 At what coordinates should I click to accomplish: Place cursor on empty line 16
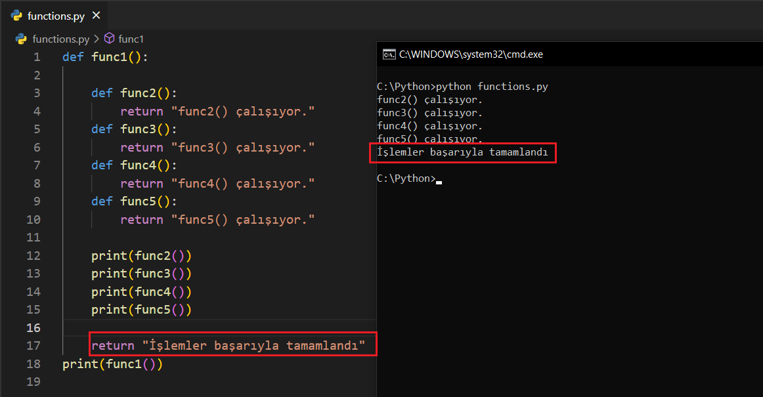[197, 327]
